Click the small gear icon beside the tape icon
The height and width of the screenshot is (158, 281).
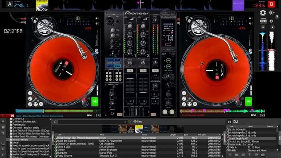click(x=271, y=21)
